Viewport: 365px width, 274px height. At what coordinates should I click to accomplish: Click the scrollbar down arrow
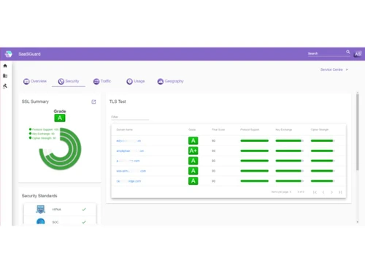358,222
